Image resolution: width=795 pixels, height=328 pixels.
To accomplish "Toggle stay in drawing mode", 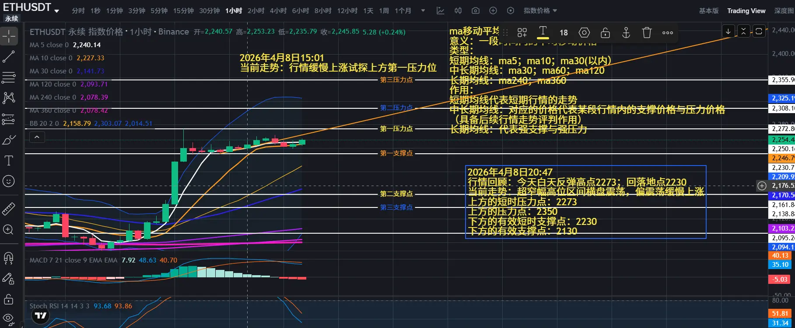I will [x=9, y=278].
